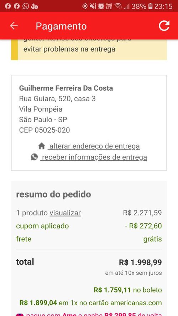Tap the back arrow in Pagamento header
The width and height of the screenshot is (178, 316).
pos(14,26)
